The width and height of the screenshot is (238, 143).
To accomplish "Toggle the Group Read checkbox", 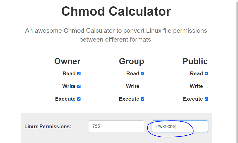I will (x=142, y=74).
